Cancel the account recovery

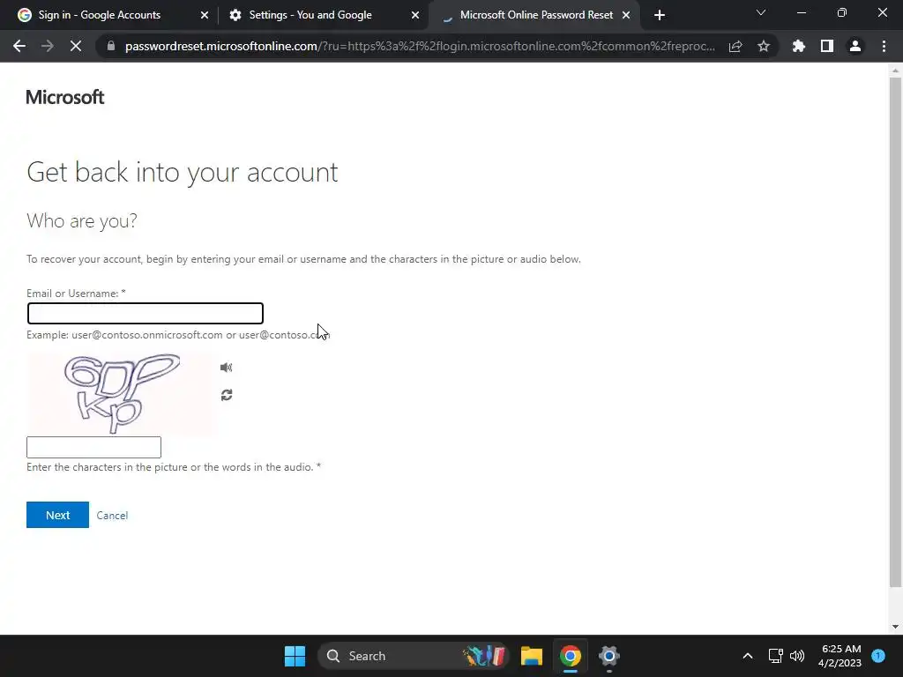point(112,515)
